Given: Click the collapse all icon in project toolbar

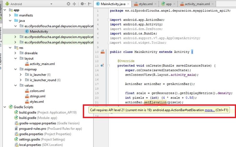Looking at the screenshot, I should click(74, 4).
